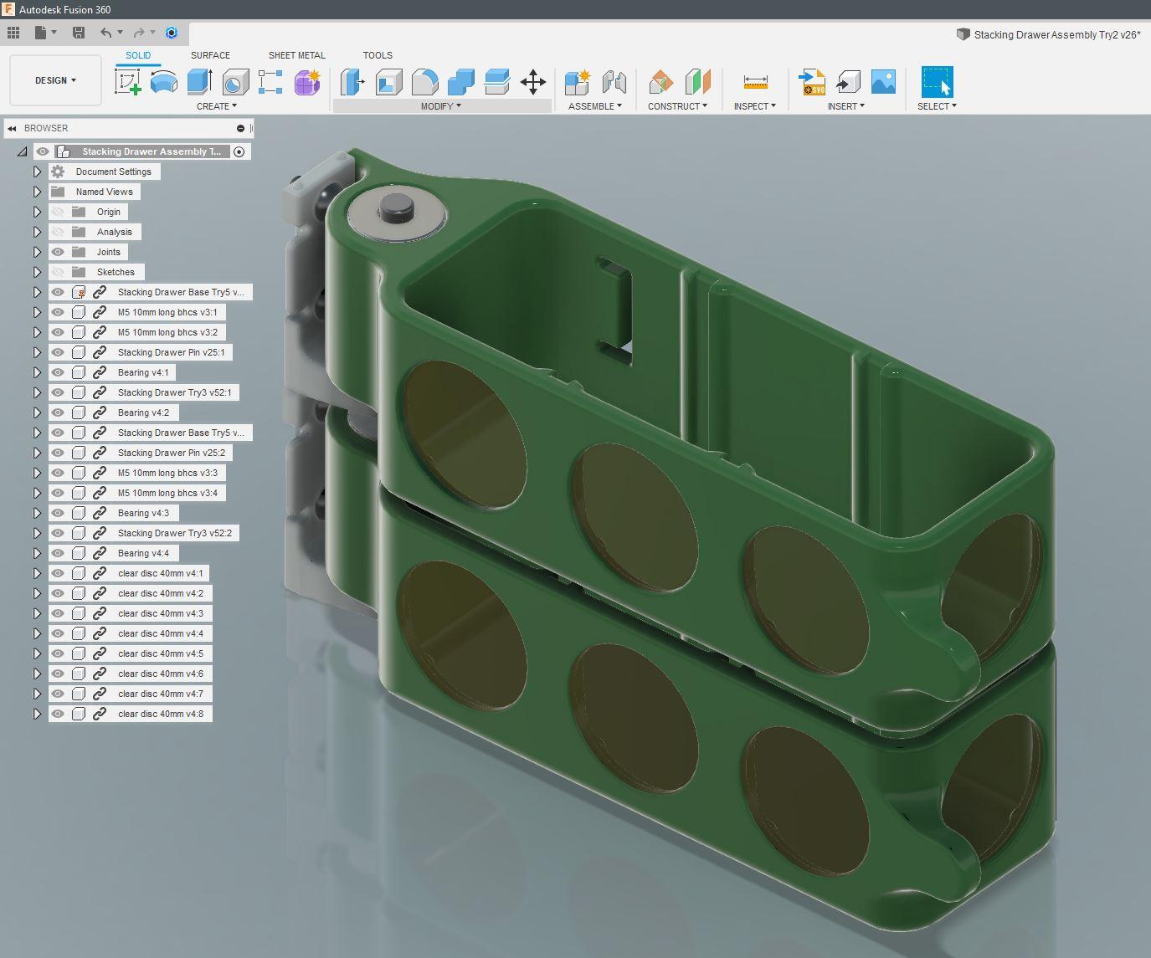Select the Fillet tool
The image size is (1151, 958).
coord(424,82)
